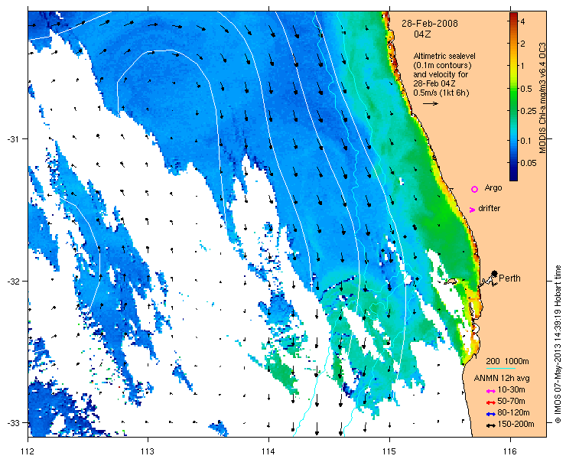Image resolution: width=566 pixels, height=459 pixels.
Task: Click the 50-70m depth label
Action: pos(511,401)
